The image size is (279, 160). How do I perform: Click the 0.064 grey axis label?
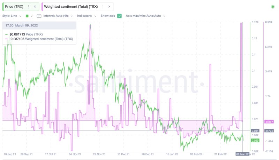[x=255, y=131]
